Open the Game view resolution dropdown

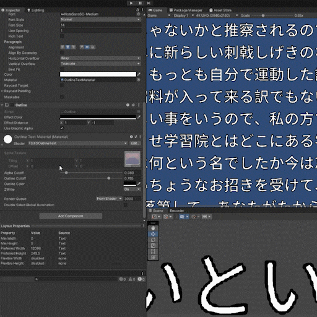coord(217,15)
